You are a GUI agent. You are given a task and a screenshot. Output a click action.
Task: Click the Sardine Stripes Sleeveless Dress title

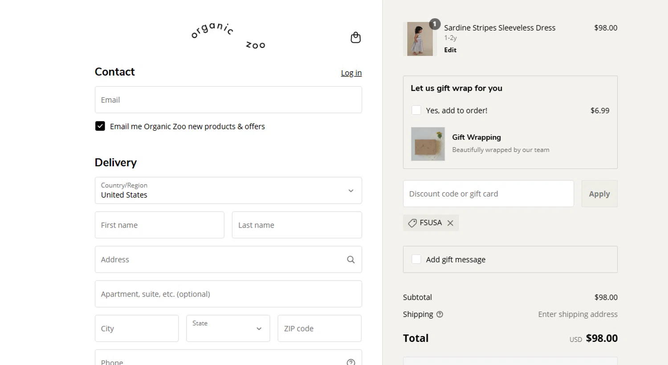pyautogui.click(x=500, y=28)
